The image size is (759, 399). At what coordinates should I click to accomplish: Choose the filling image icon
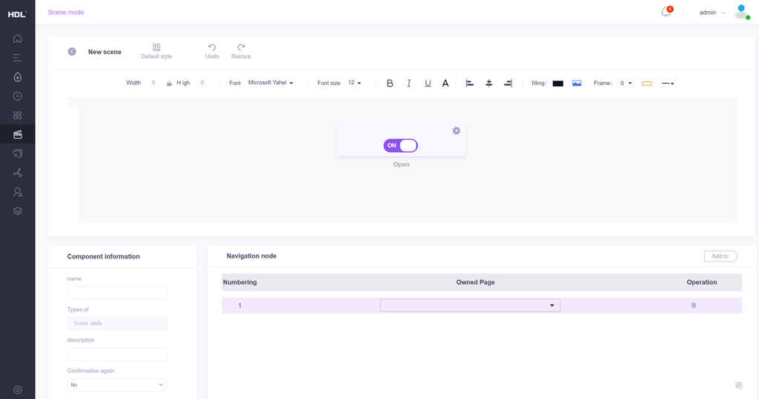(577, 84)
